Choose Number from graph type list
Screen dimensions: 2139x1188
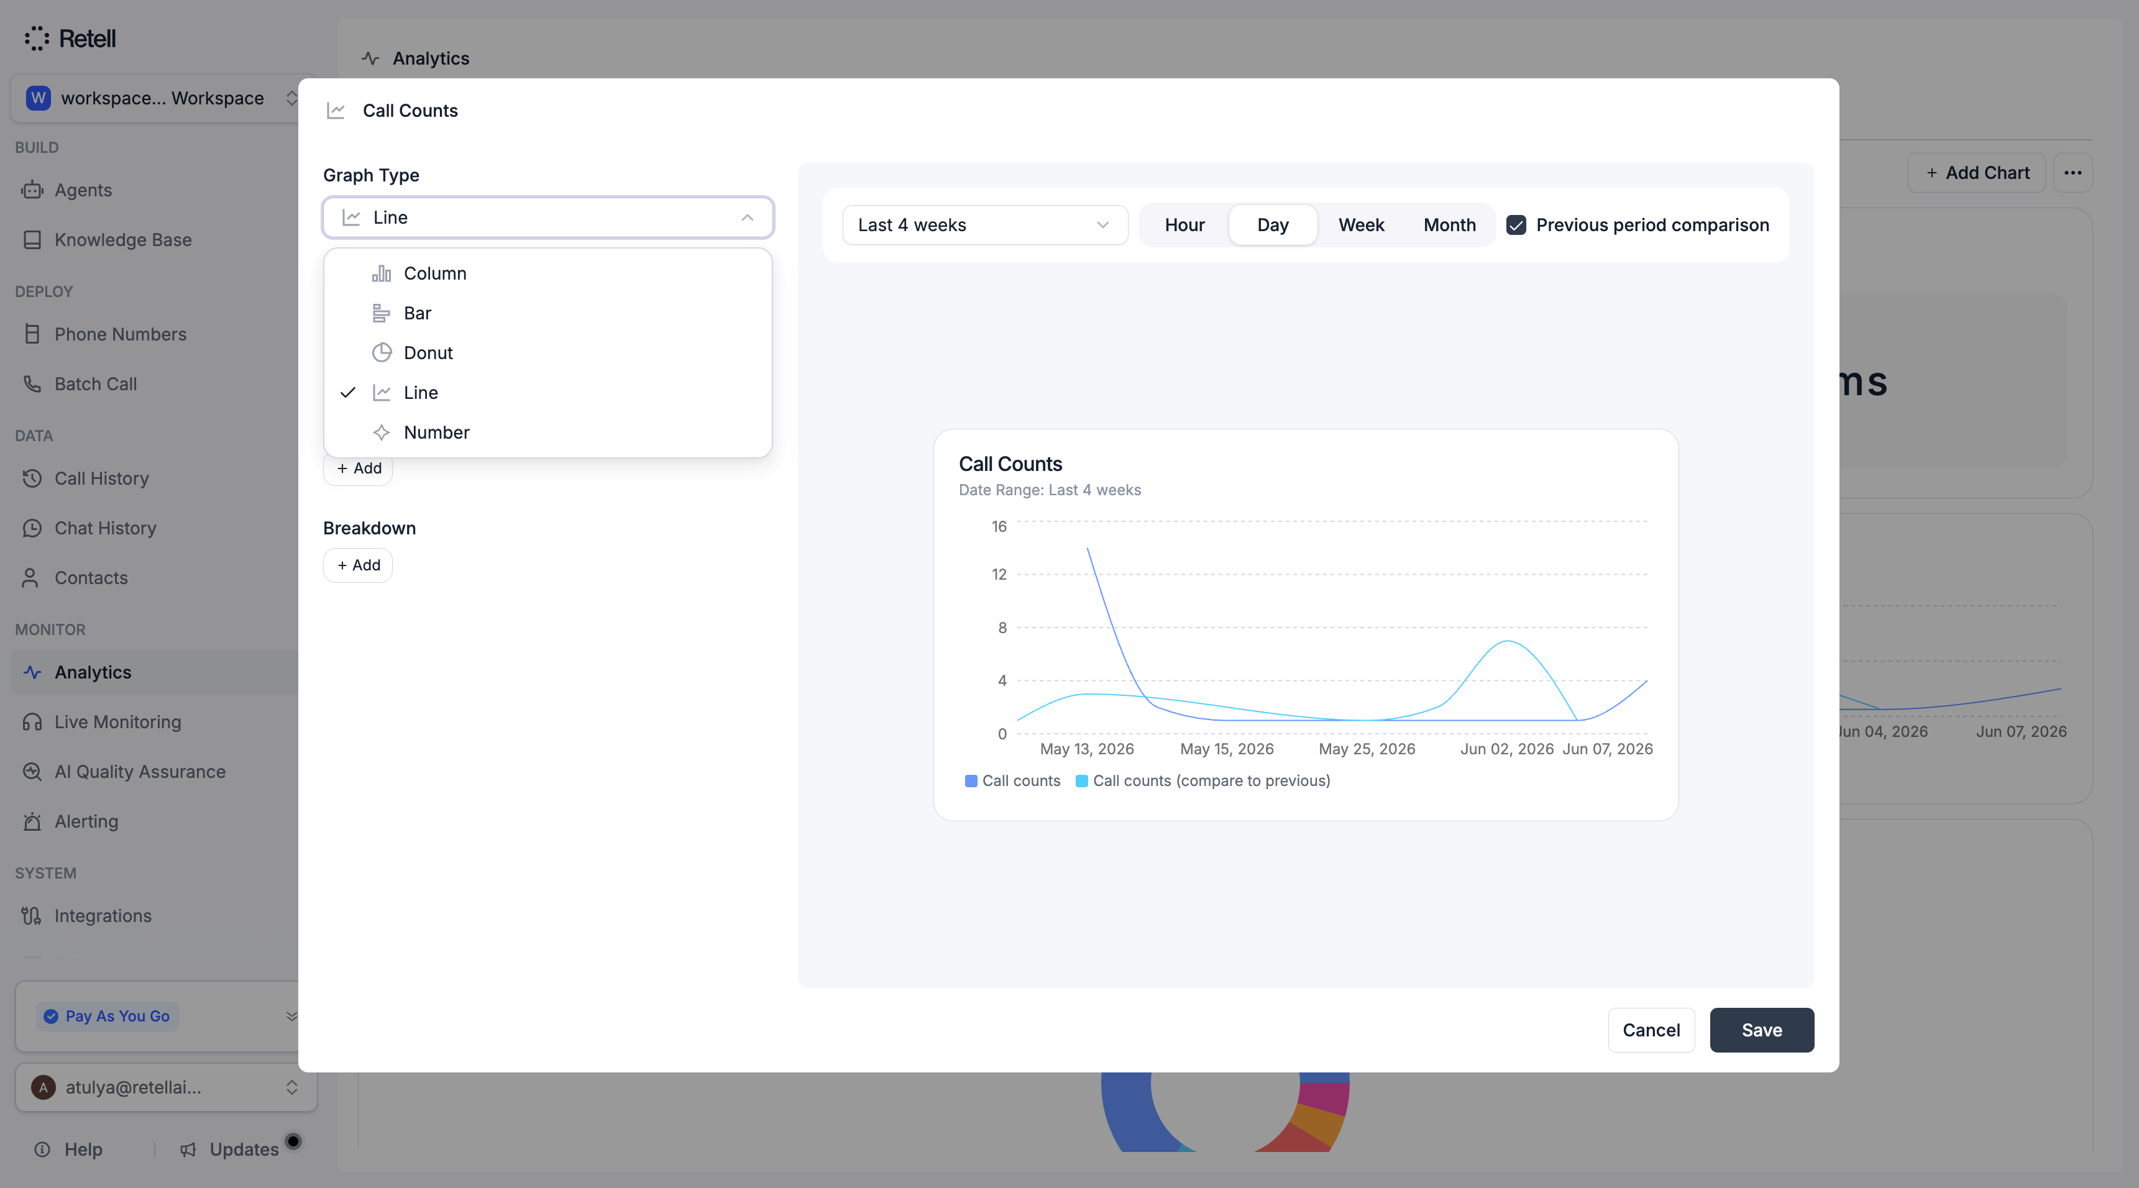click(x=548, y=432)
